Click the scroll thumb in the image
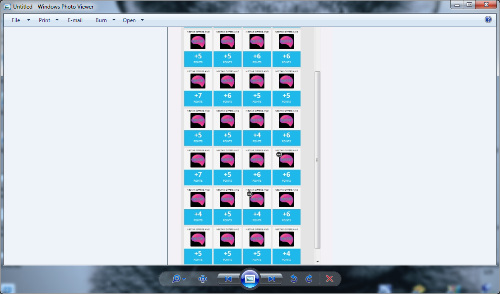500x294 pixels. 317,160
